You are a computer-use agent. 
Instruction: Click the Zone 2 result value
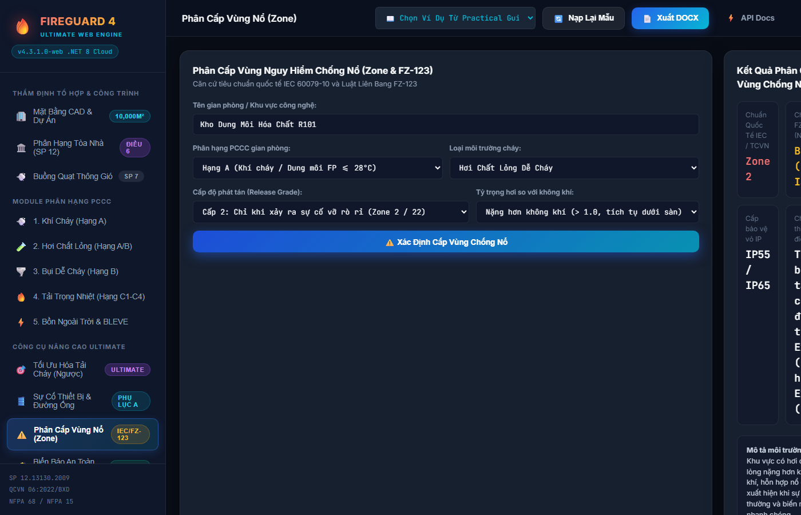pos(758,169)
